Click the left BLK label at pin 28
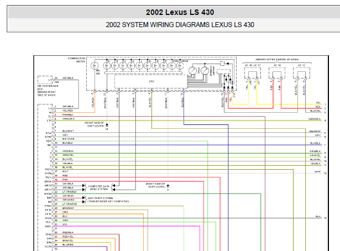 65,216
